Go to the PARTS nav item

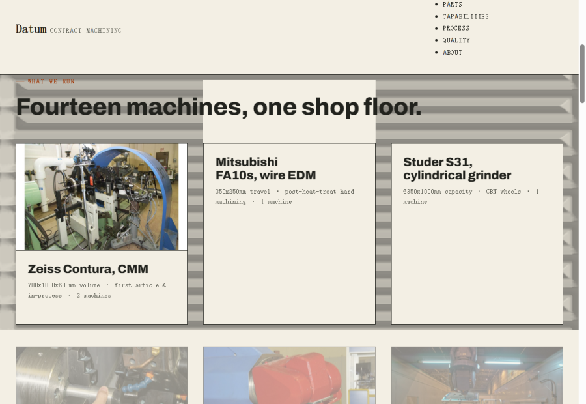click(453, 4)
